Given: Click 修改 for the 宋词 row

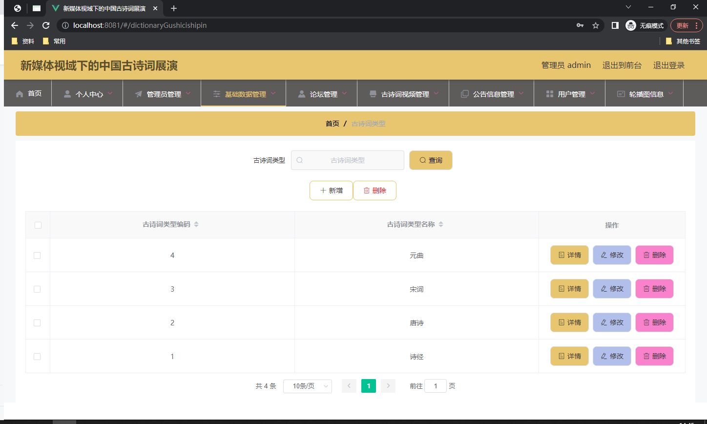Looking at the screenshot, I should tap(612, 289).
